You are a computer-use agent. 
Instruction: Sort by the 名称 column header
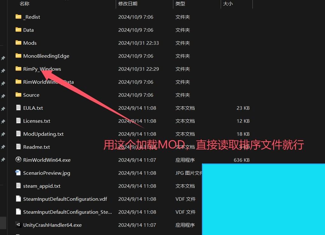pyautogui.click(x=24, y=4)
